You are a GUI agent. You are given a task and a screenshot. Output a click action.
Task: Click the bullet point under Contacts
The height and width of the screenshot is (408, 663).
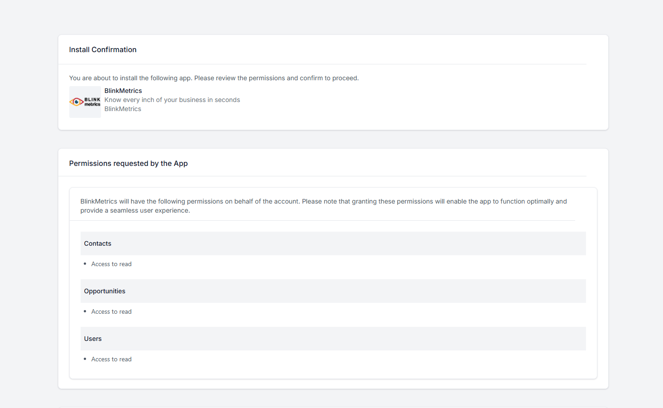coord(85,264)
